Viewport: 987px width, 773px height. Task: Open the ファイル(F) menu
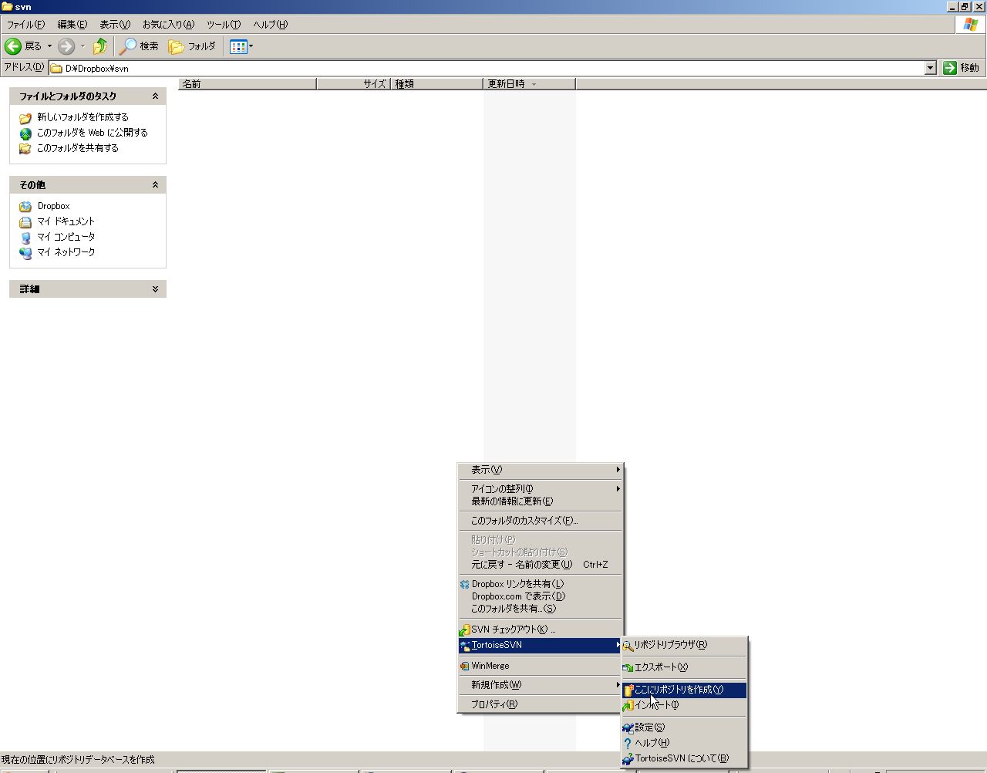click(25, 25)
